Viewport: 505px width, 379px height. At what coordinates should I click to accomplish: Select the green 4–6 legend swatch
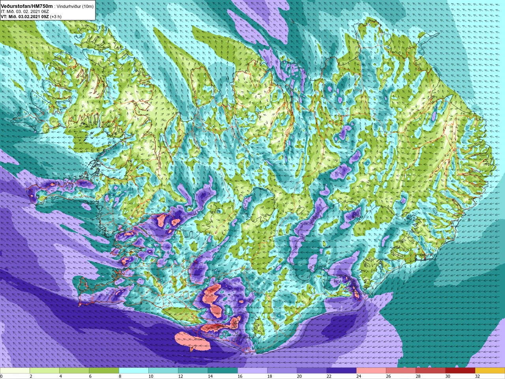(x=74, y=371)
